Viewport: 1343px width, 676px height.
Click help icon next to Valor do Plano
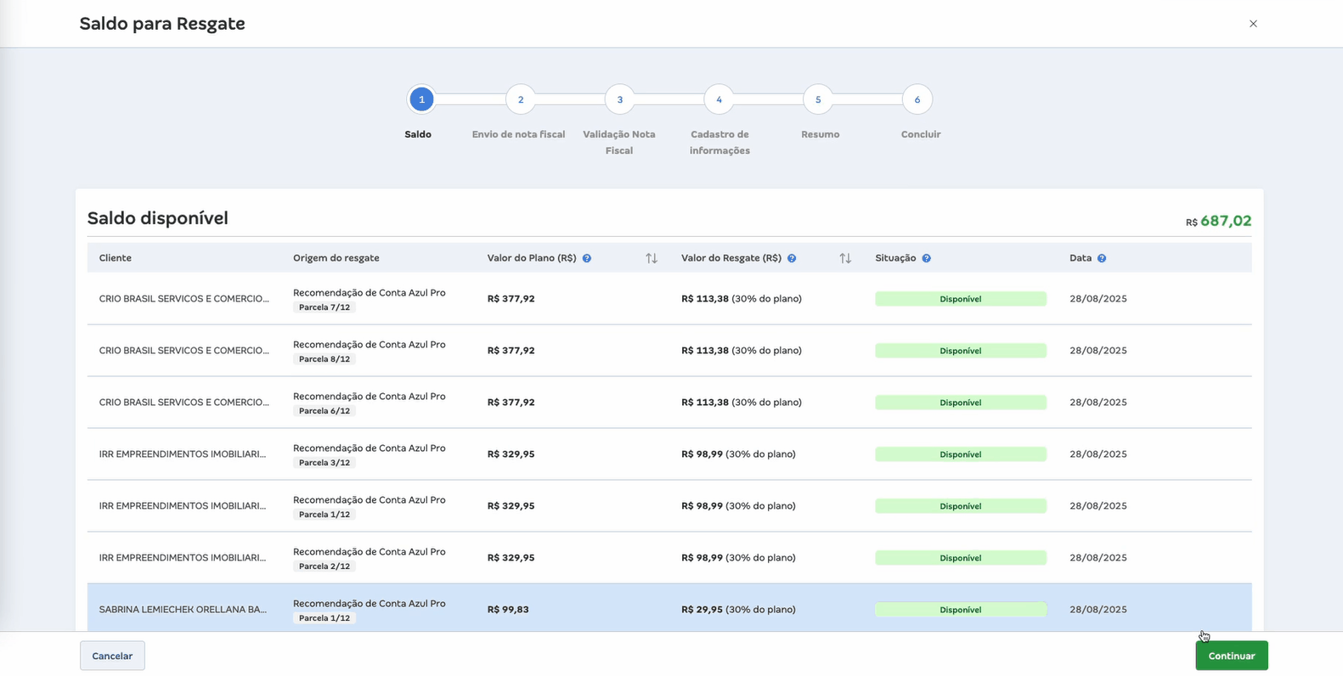tap(587, 258)
